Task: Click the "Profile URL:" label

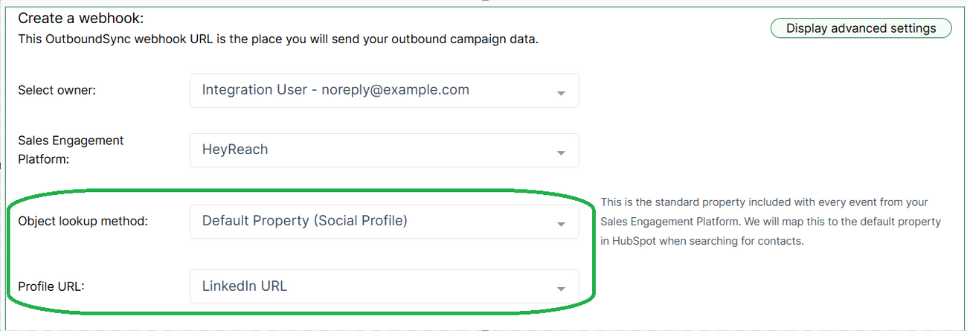Action: pyautogui.click(x=51, y=286)
